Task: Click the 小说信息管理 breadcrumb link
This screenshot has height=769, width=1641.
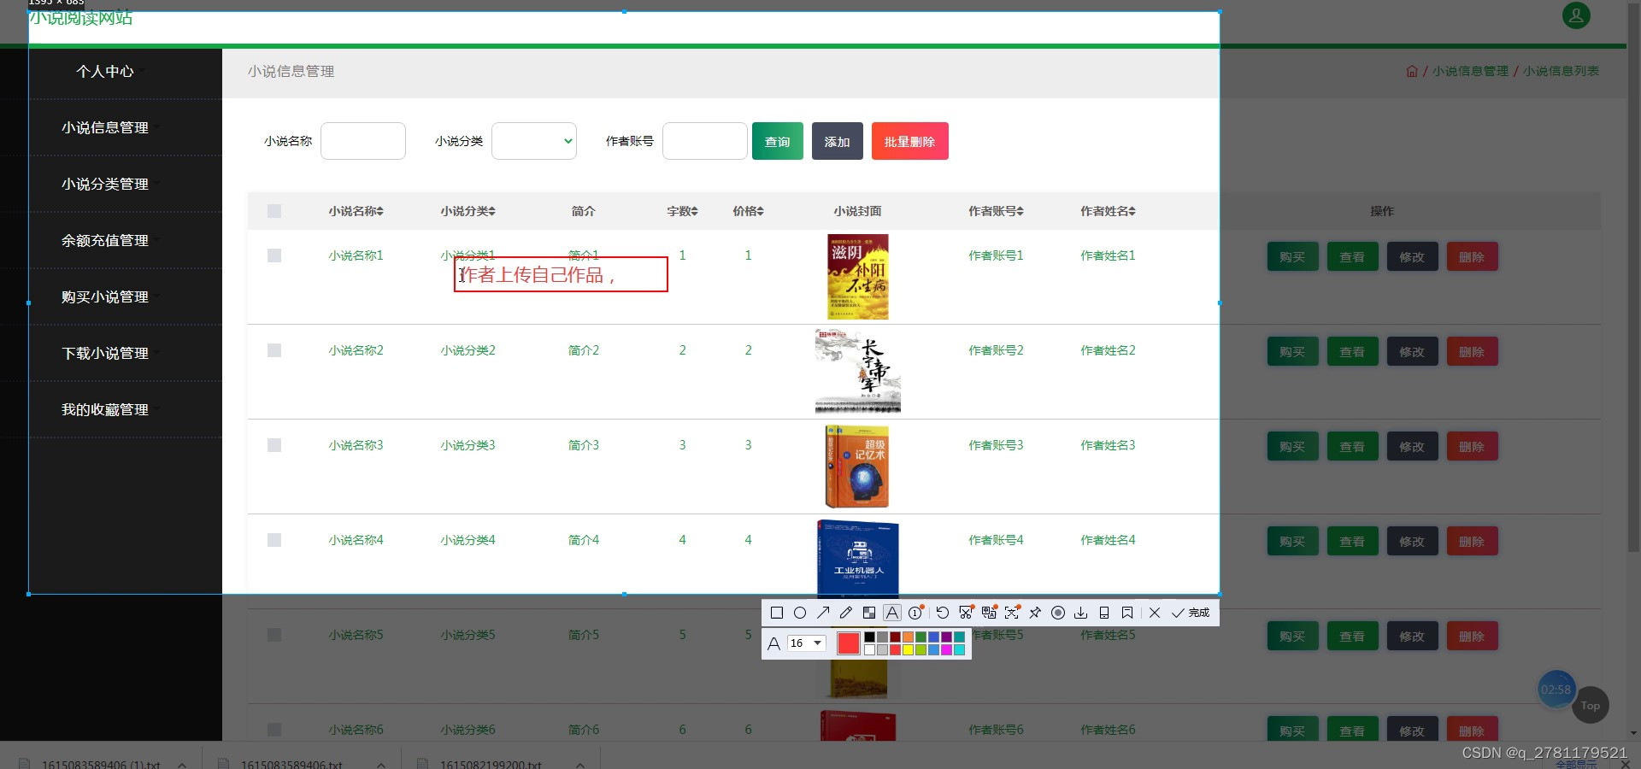Action: tap(1470, 72)
